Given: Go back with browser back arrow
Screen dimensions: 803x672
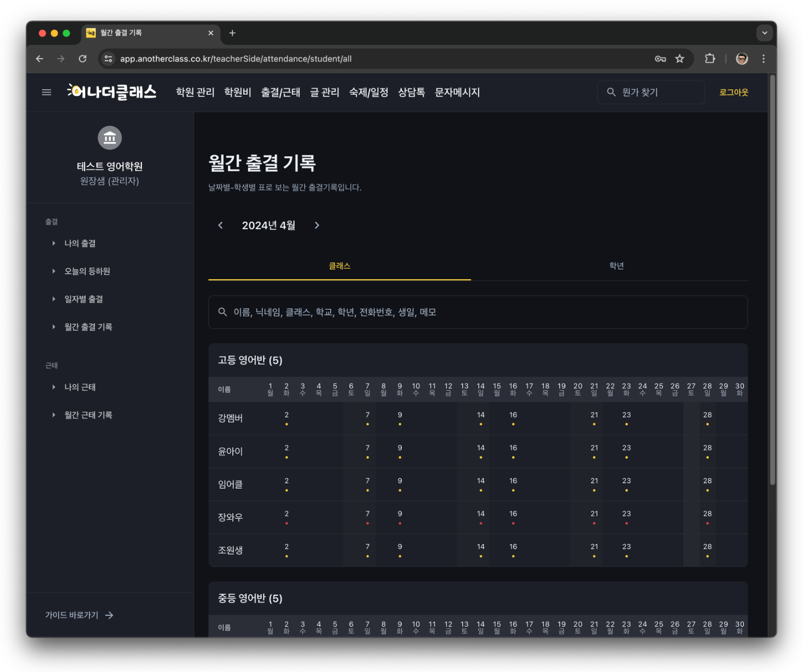Looking at the screenshot, I should [39, 58].
